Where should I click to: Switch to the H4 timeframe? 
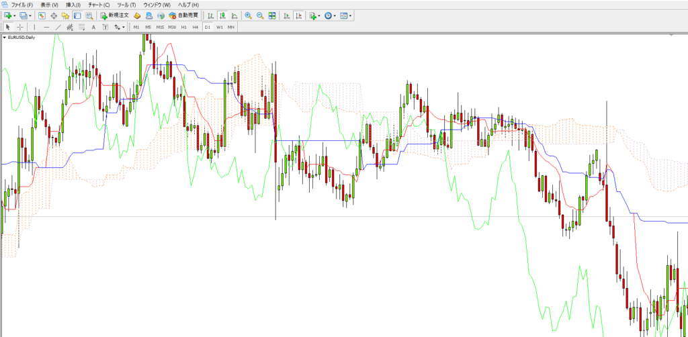tap(195, 27)
